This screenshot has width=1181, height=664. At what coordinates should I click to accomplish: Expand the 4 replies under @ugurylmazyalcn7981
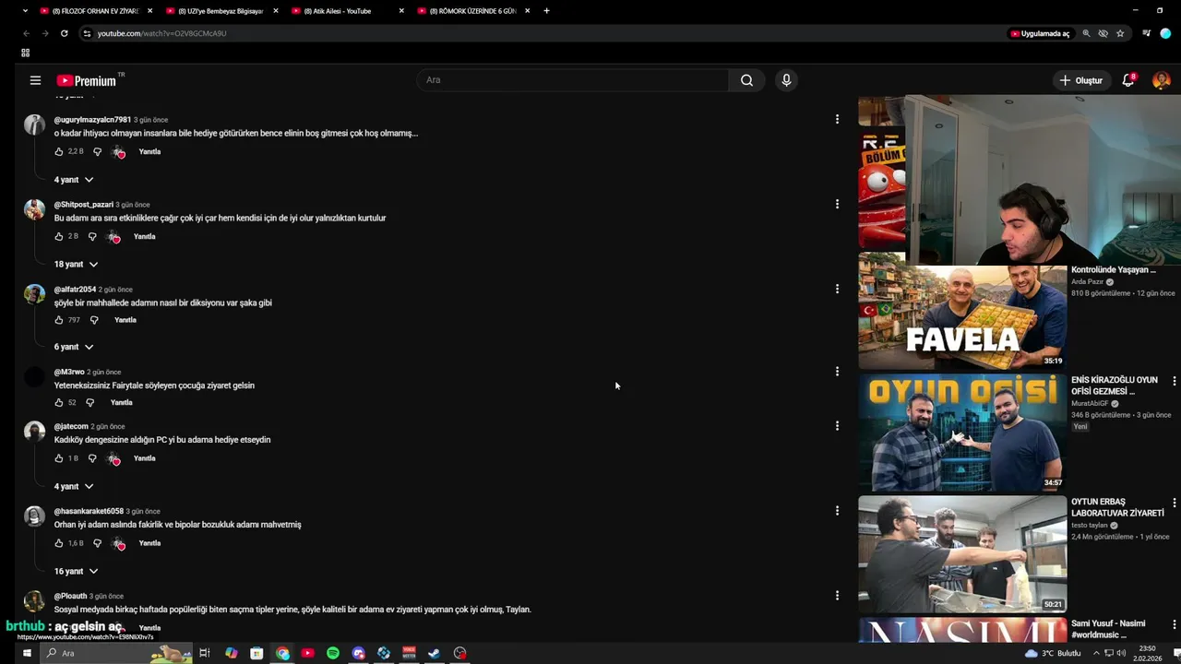click(74, 180)
